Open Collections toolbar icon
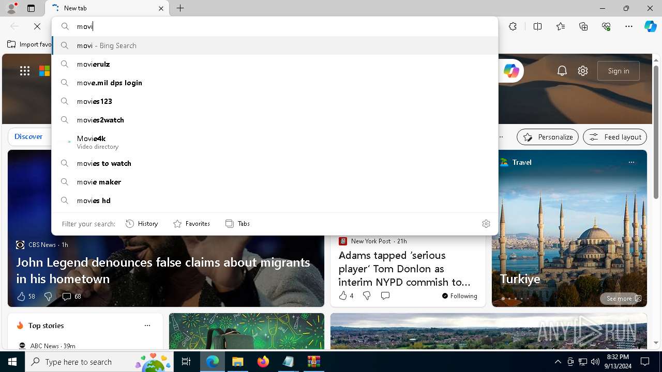 pyautogui.click(x=583, y=26)
